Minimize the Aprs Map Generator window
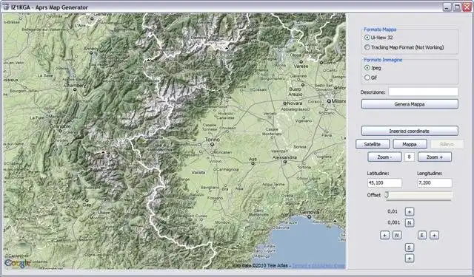Viewport: 474px width, 277px height. (x=447, y=7)
